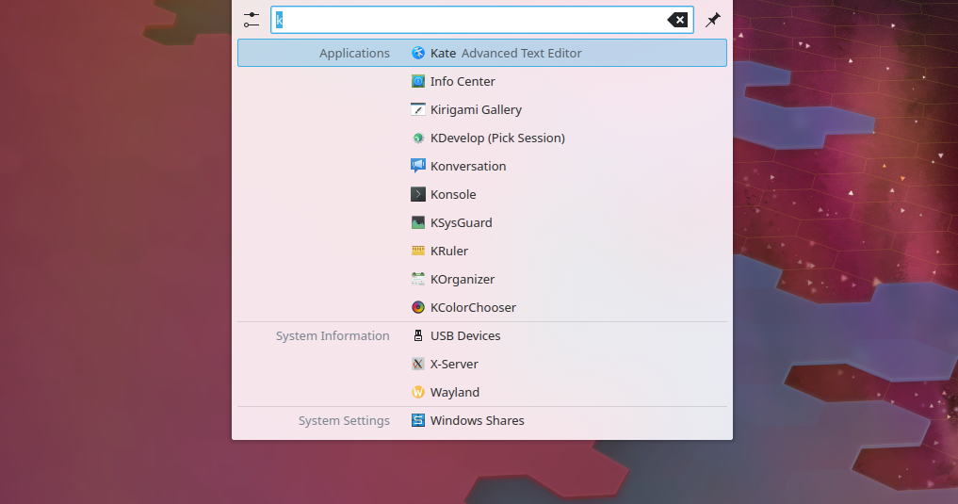
Task: Open KRunner configuration settings icon
Action: (x=252, y=20)
